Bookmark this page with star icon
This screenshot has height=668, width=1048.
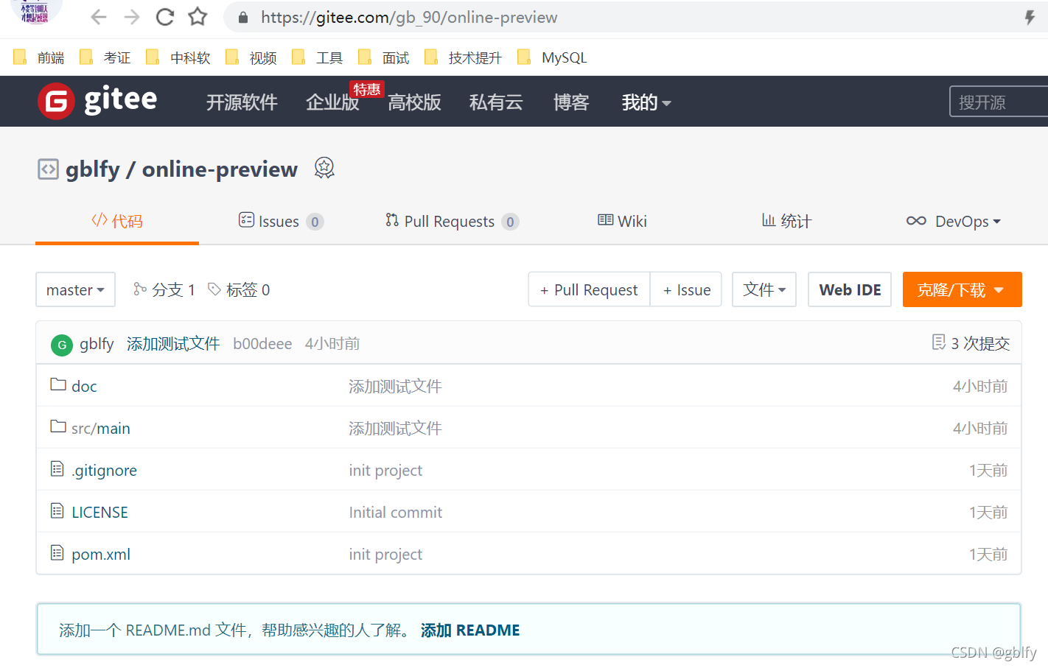point(198,17)
